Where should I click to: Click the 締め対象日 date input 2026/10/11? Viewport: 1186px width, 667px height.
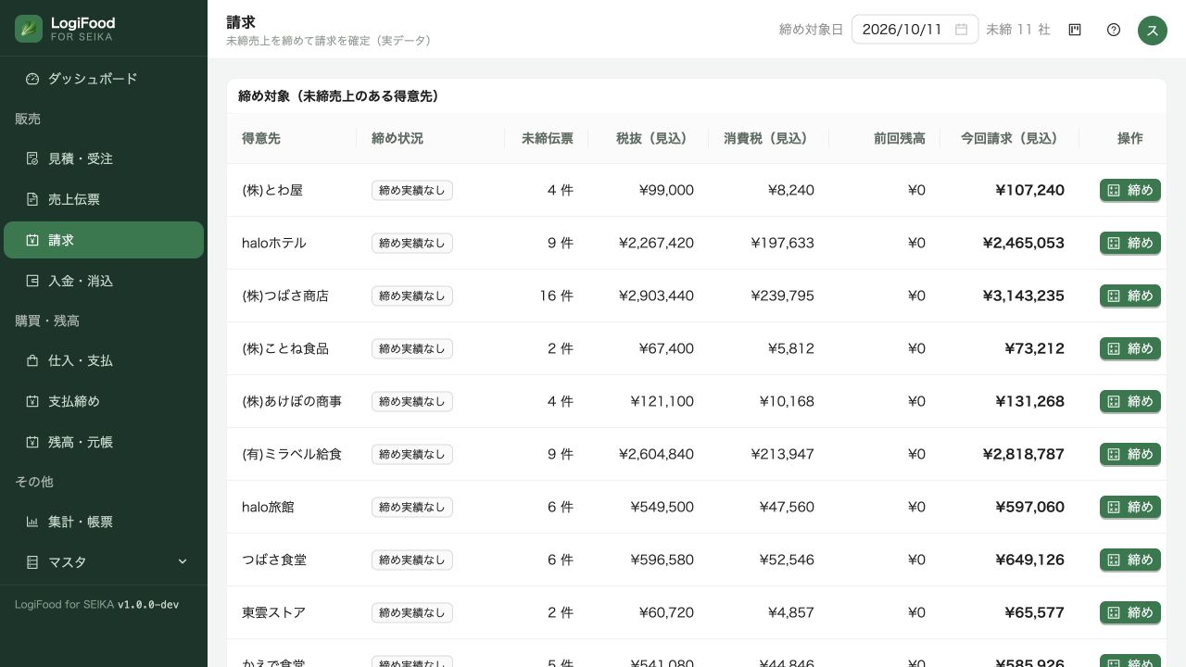coord(915,30)
